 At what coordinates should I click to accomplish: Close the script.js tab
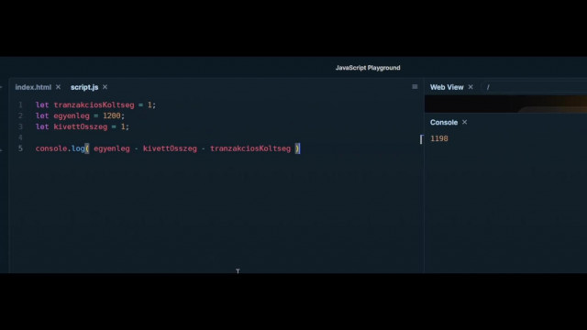coord(105,87)
